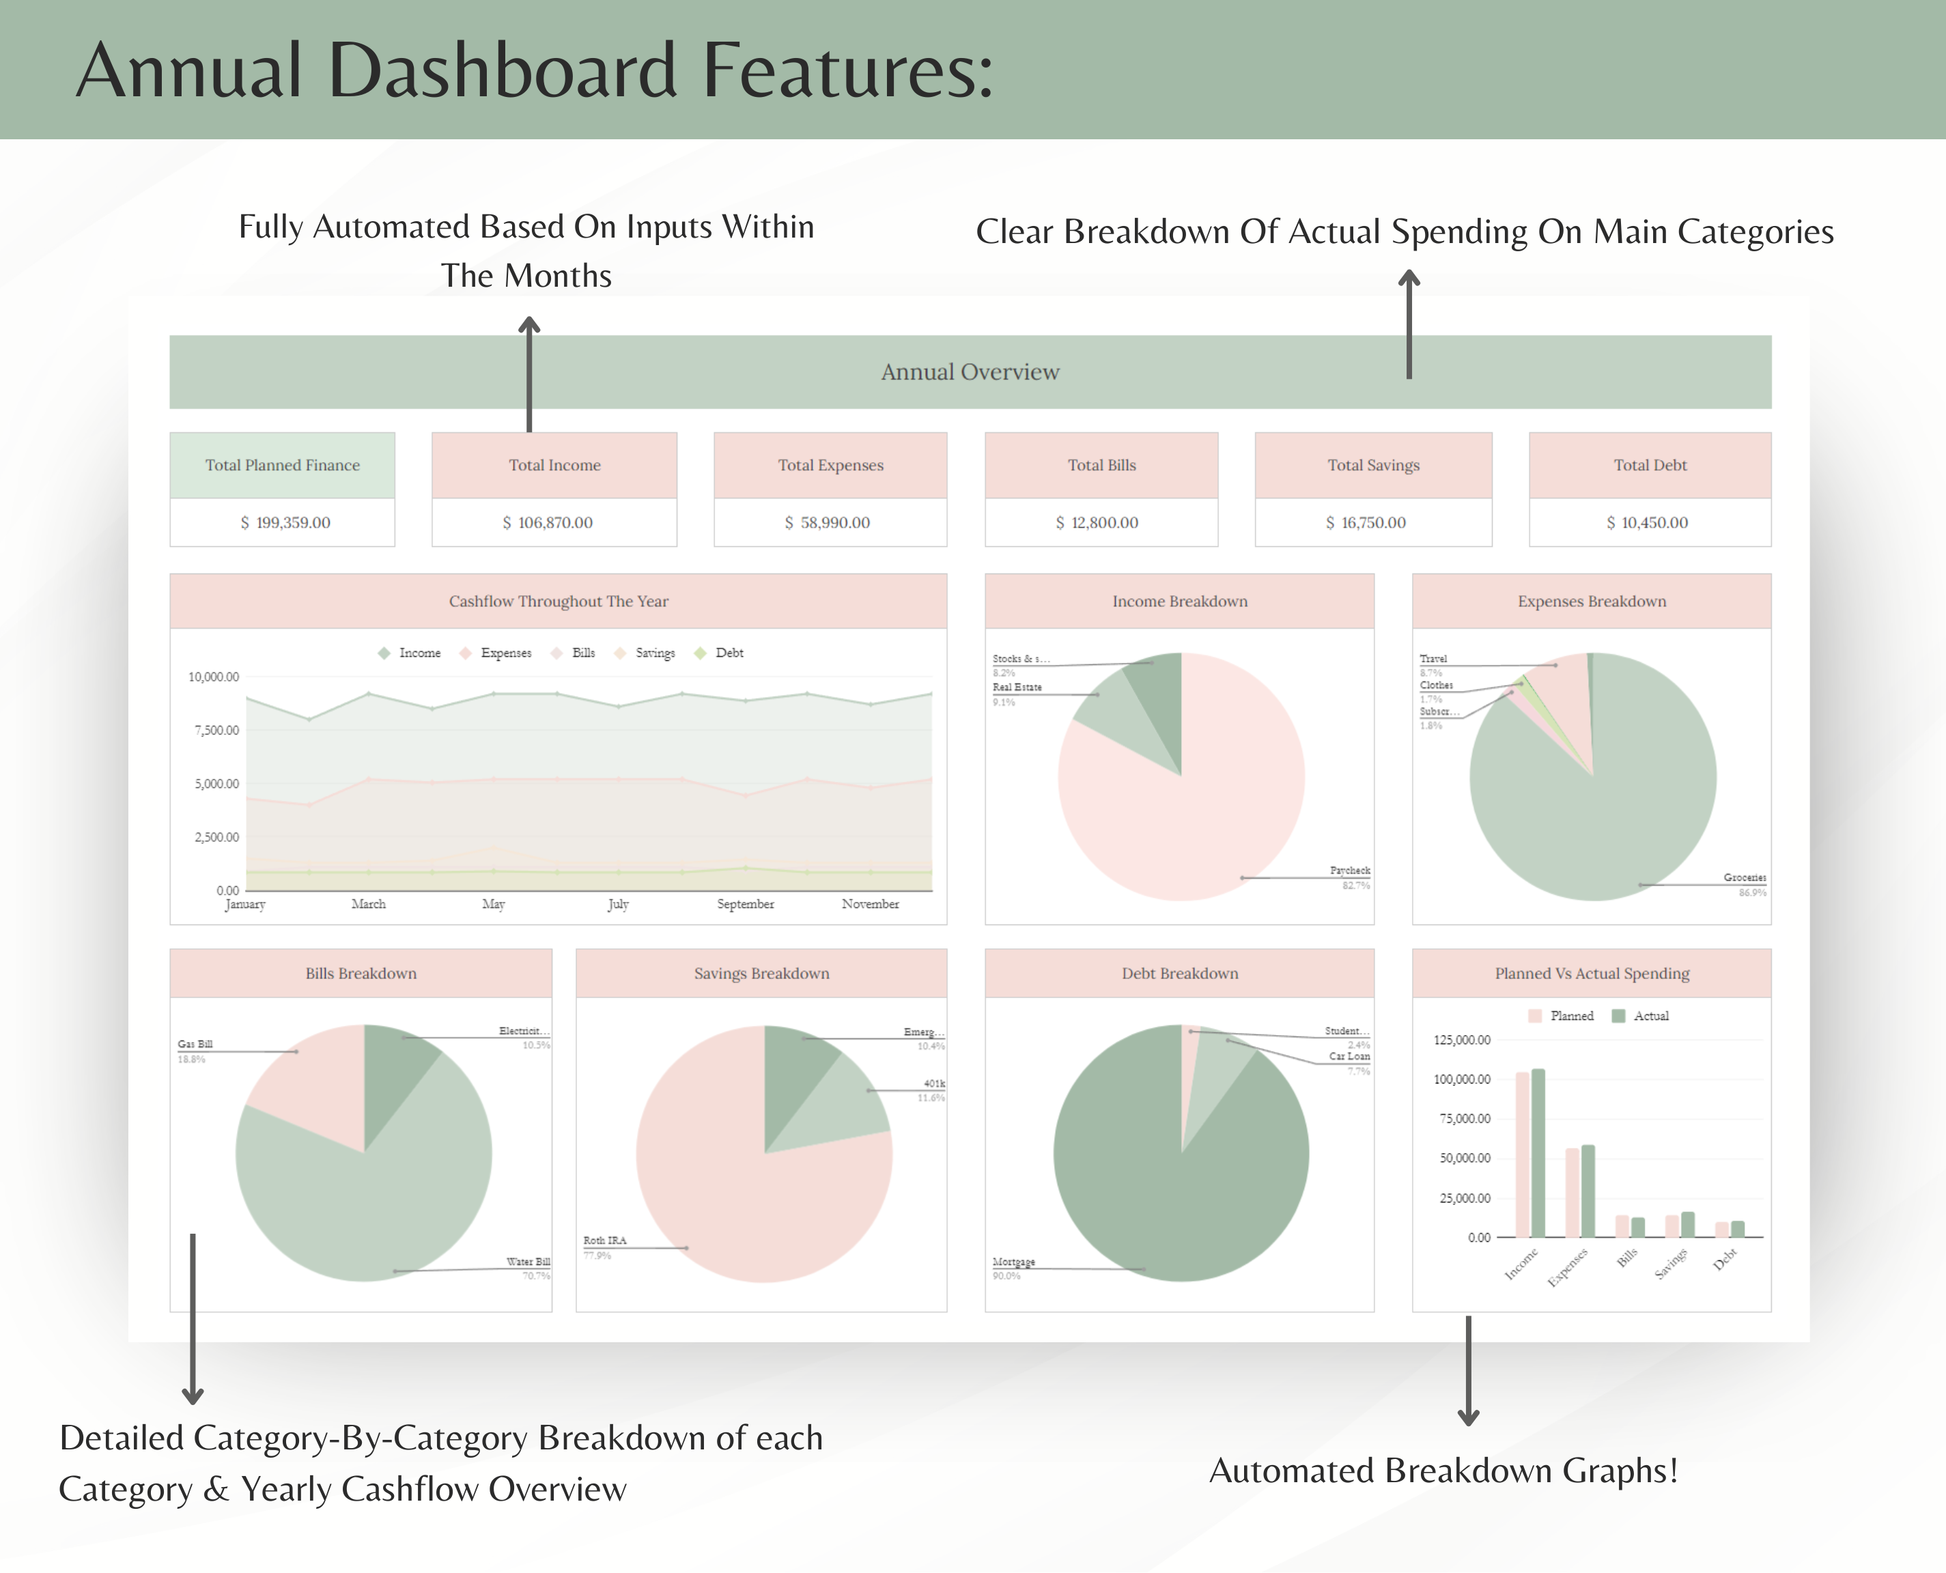The height and width of the screenshot is (1573, 1946).
Task: Click the Emerg... label in Savings Breakdown
Action: click(x=924, y=1032)
